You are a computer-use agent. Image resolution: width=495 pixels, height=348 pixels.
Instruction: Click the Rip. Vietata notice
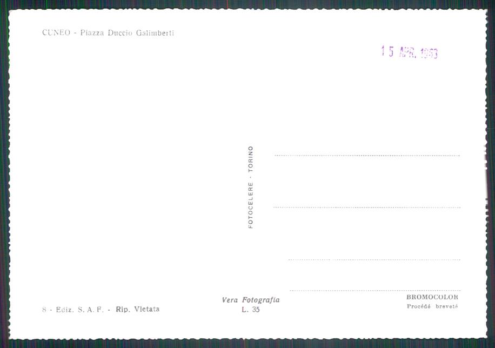pos(138,309)
